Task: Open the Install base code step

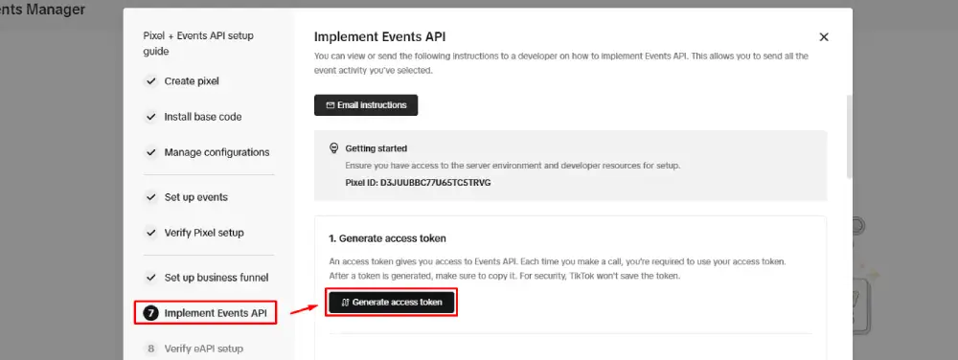Action: point(203,117)
